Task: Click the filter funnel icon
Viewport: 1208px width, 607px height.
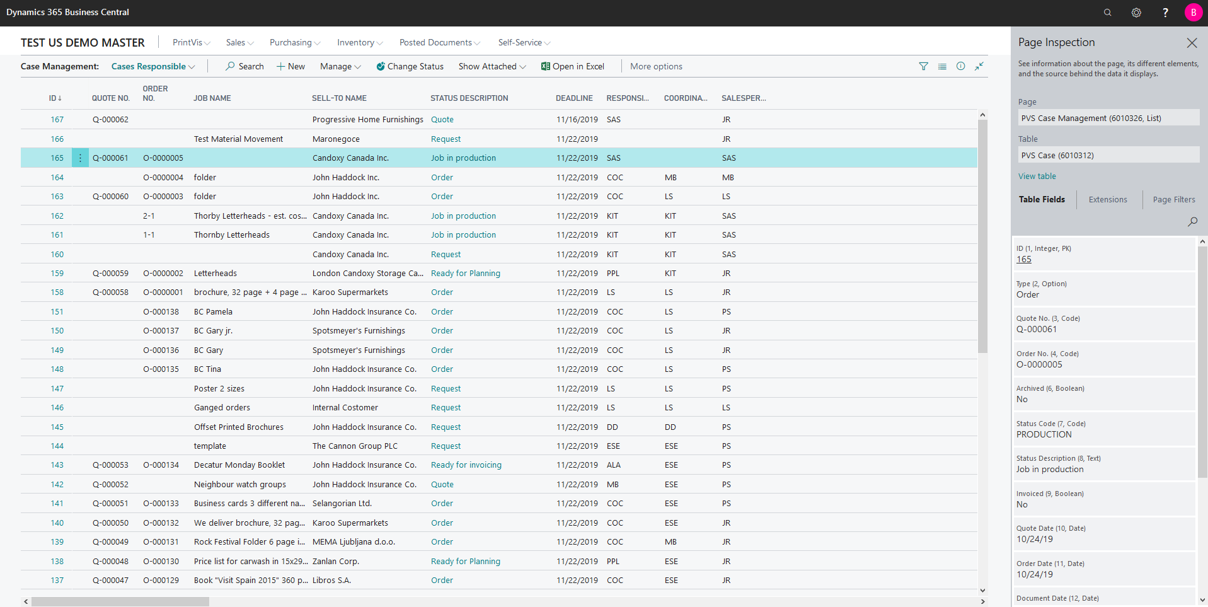Action: click(x=923, y=66)
